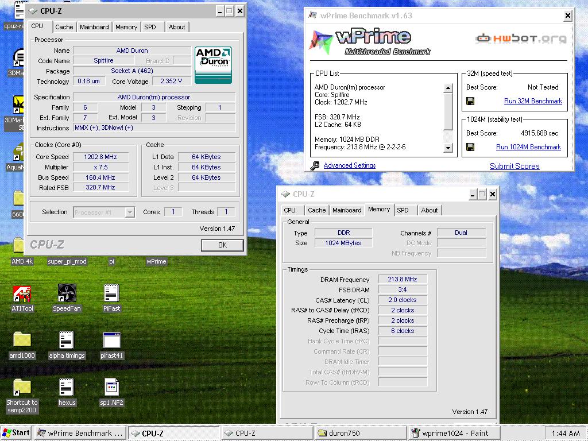The image size is (588, 441).
Task: Switch to CPU tab in Memory window
Action: pyautogui.click(x=289, y=210)
